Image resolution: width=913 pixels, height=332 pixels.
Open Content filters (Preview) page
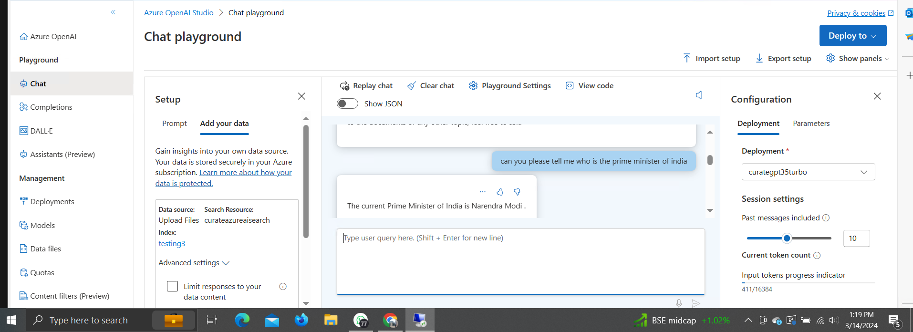pyautogui.click(x=64, y=296)
